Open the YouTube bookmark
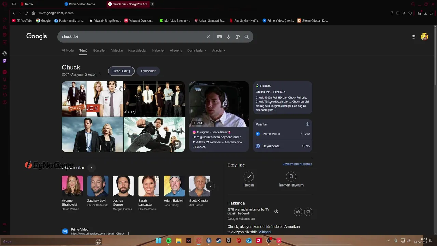 pyautogui.click(x=22, y=20)
